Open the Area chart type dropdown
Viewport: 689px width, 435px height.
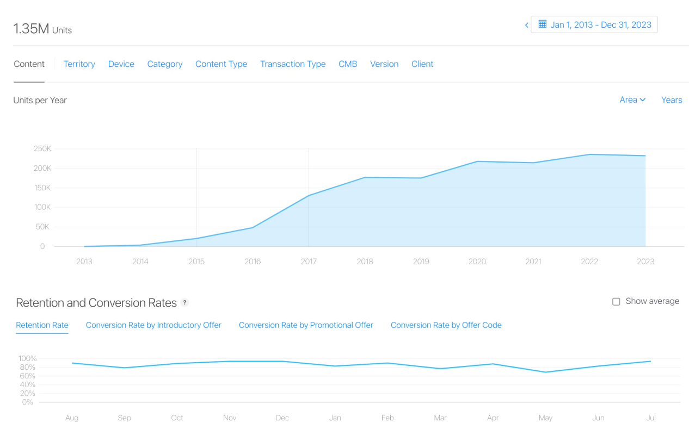click(x=632, y=100)
